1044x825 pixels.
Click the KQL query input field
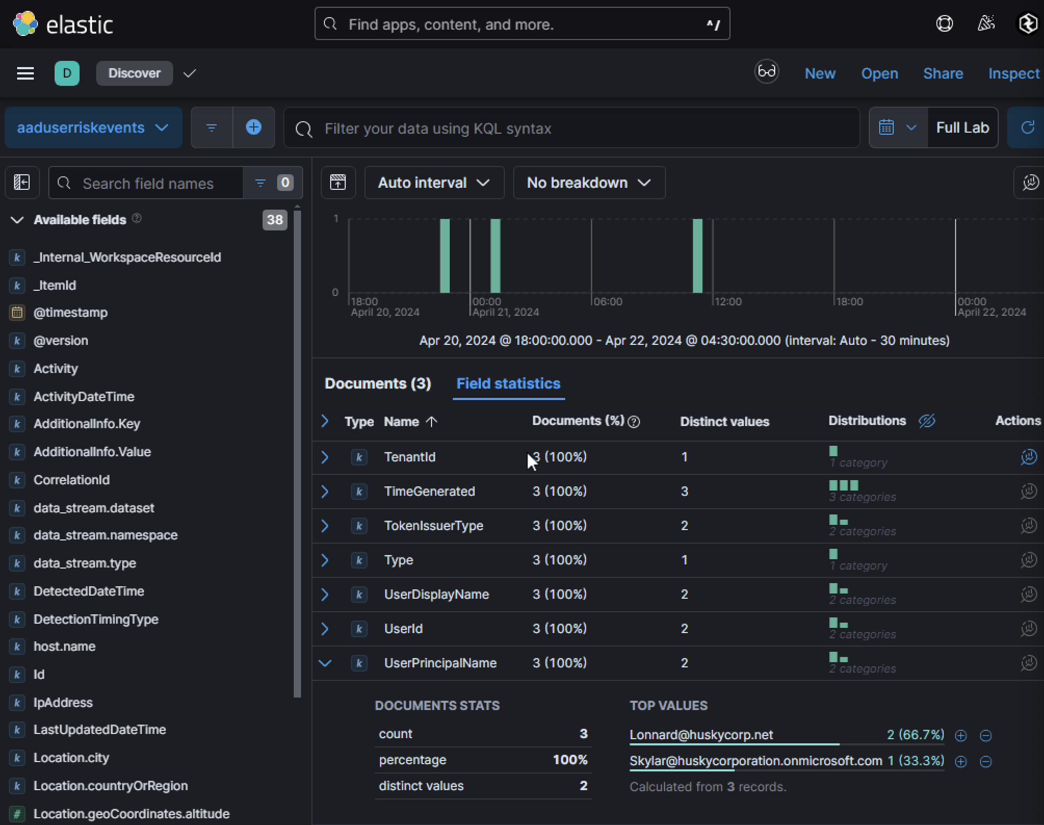[572, 128]
